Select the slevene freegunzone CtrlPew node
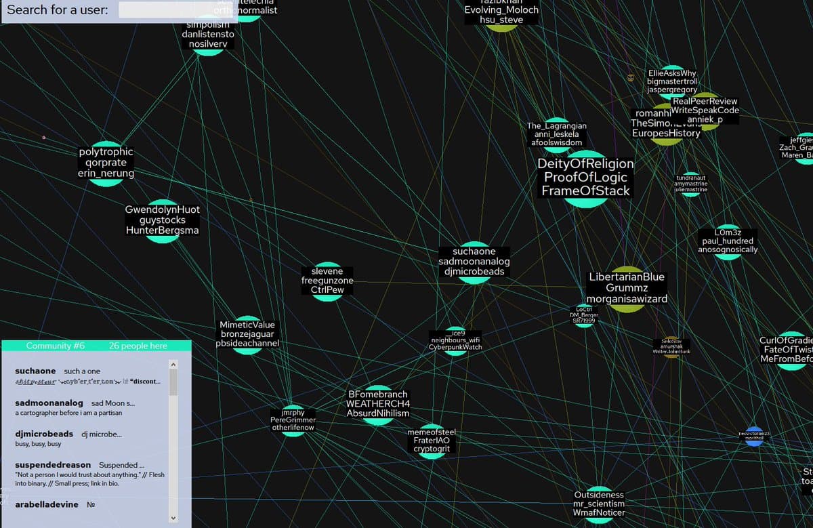Viewport: 813px width, 528px height. (327, 279)
